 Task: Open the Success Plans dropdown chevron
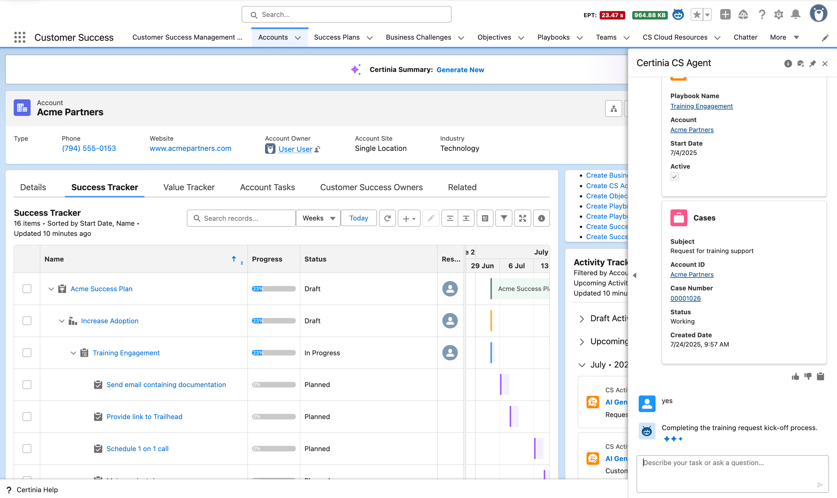370,38
